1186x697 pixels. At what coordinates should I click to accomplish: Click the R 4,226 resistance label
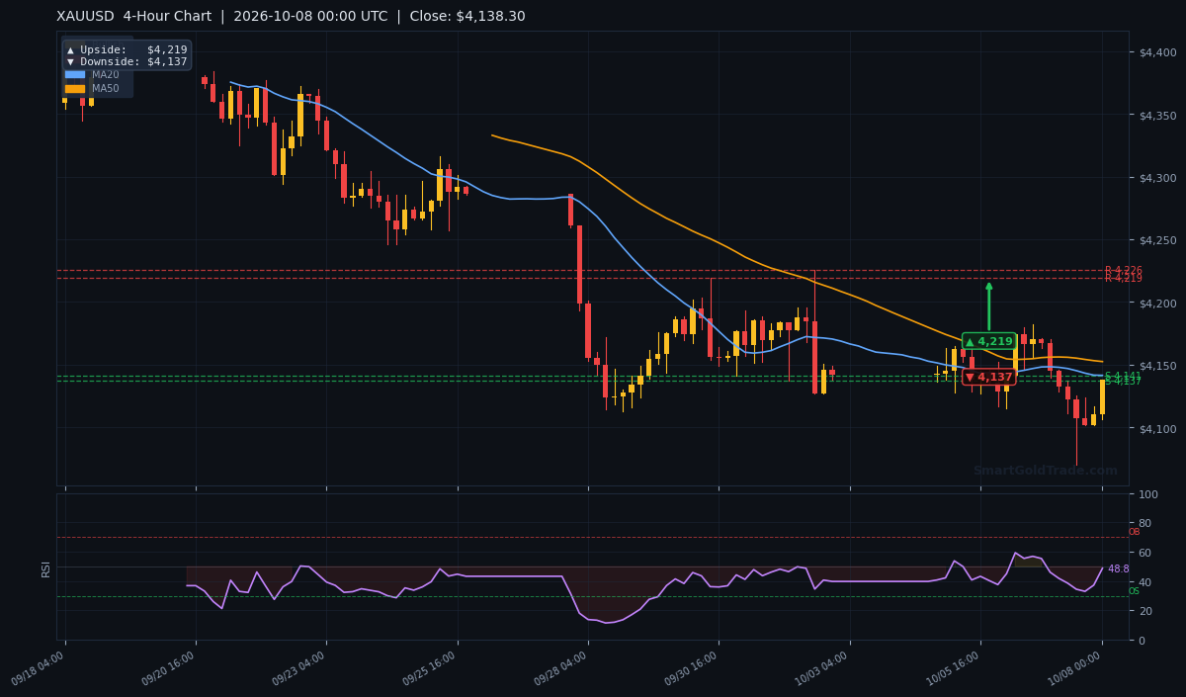pos(1123,270)
